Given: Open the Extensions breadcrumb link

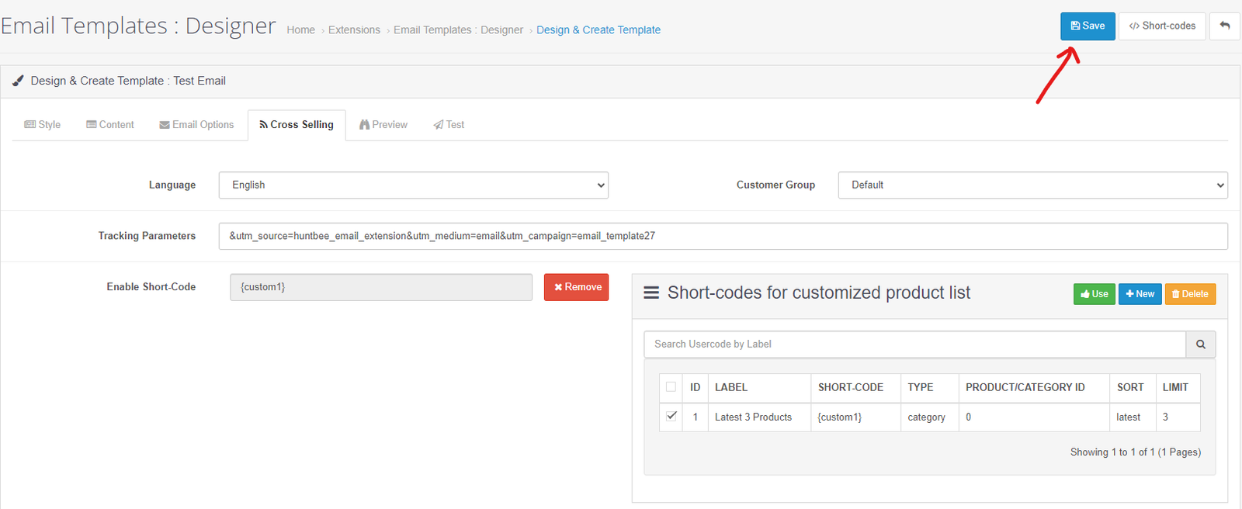Looking at the screenshot, I should [x=354, y=30].
